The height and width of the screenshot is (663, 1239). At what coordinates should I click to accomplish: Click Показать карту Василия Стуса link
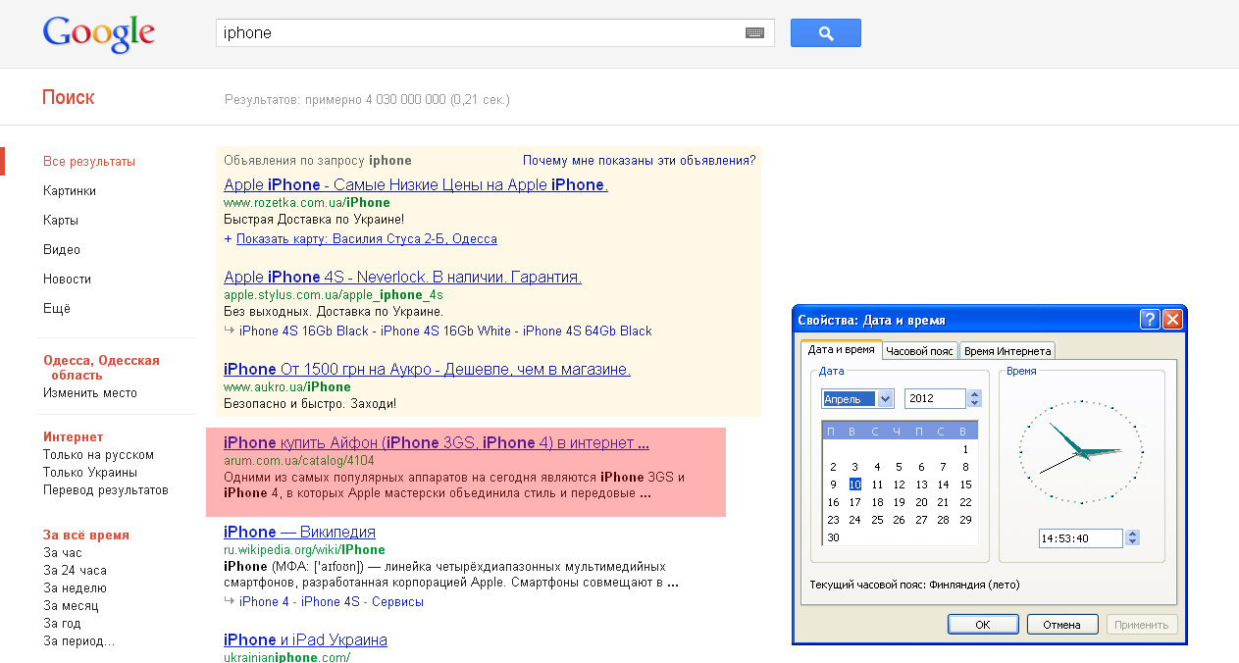click(x=367, y=239)
